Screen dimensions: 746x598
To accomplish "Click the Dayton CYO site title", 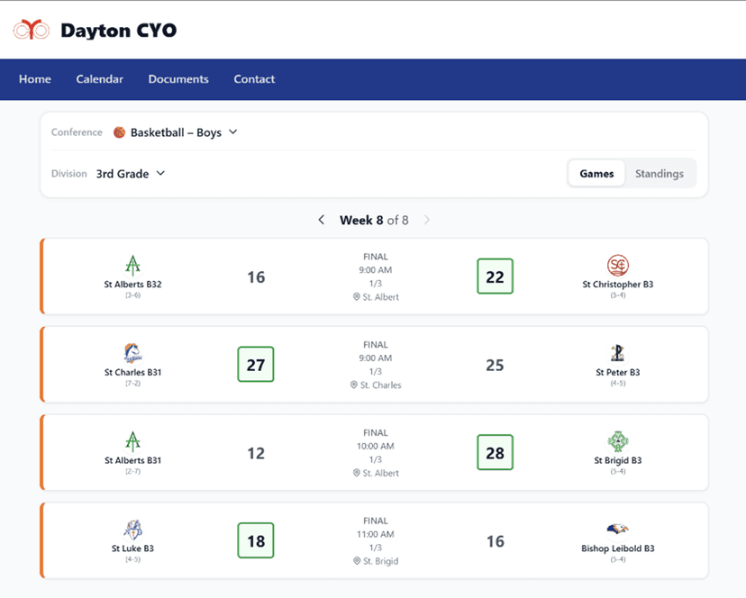I will pos(118,31).
